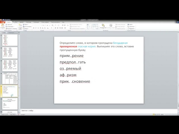Switch to the Insert (Вставка) tab
This screenshot has width=179, height=134.
(15, 22)
